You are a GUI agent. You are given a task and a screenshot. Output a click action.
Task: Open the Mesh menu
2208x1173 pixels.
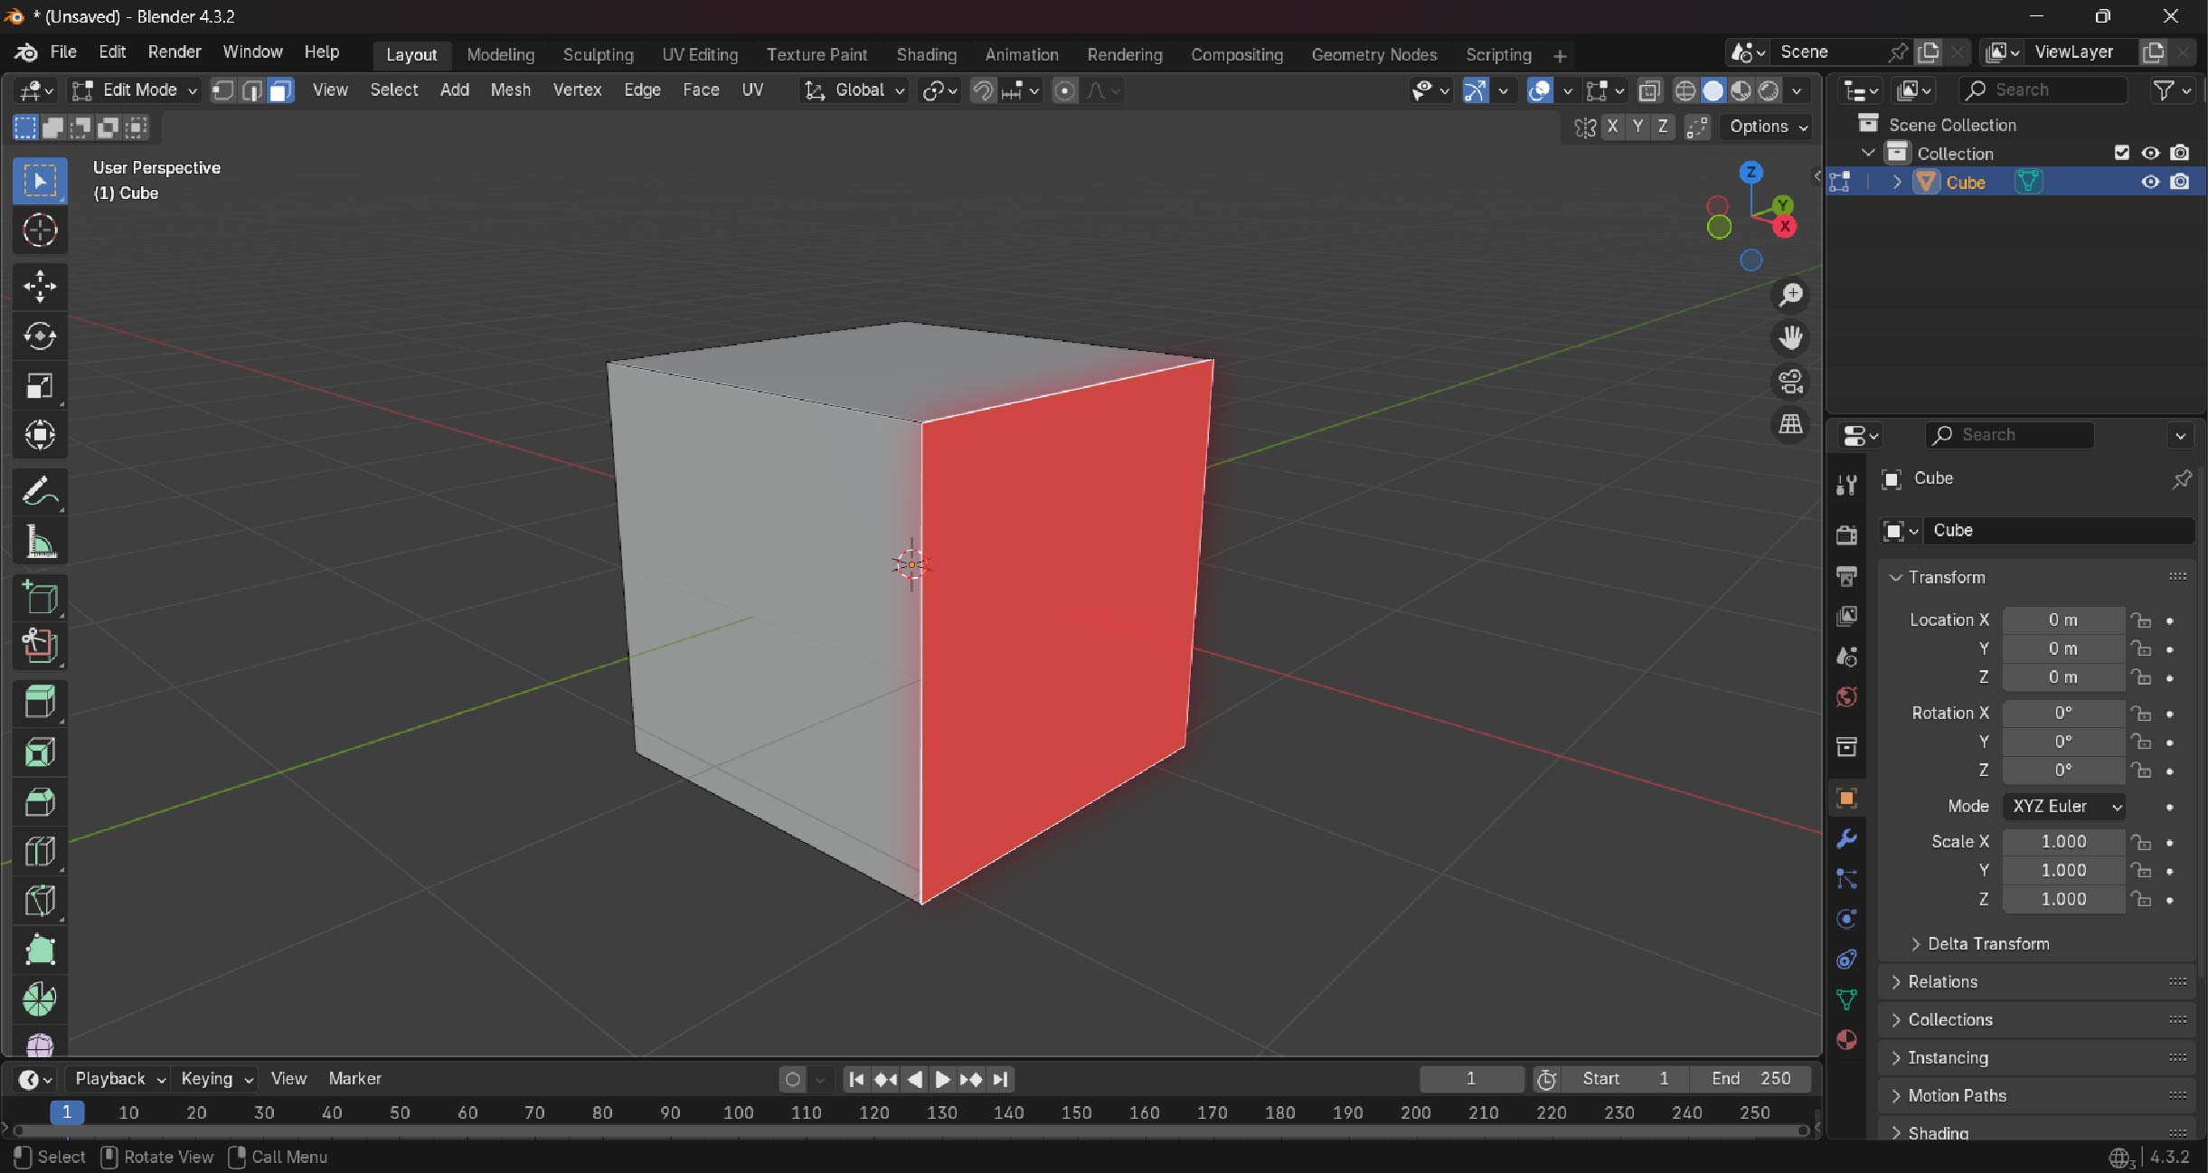pyautogui.click(x=510, y=90)
